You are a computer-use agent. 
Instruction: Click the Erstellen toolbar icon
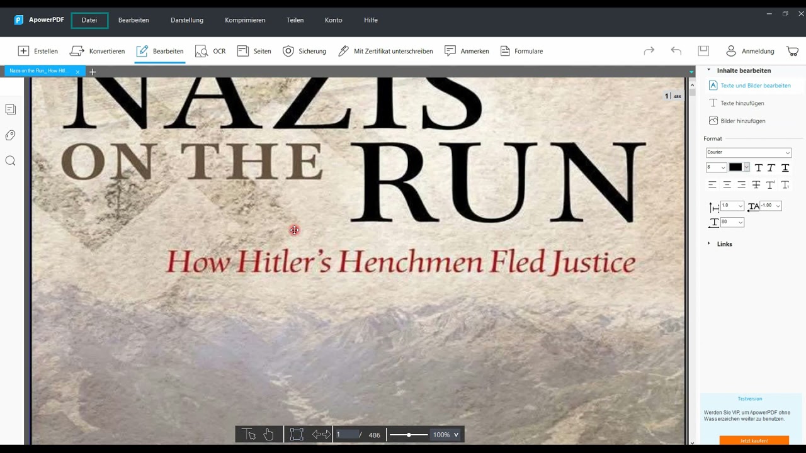tap(38, 51)
